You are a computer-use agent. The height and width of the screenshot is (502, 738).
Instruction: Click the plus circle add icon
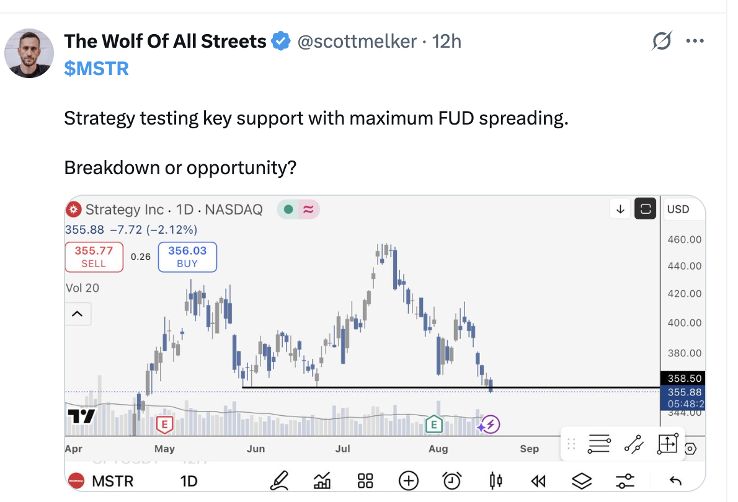coord(409,481)
